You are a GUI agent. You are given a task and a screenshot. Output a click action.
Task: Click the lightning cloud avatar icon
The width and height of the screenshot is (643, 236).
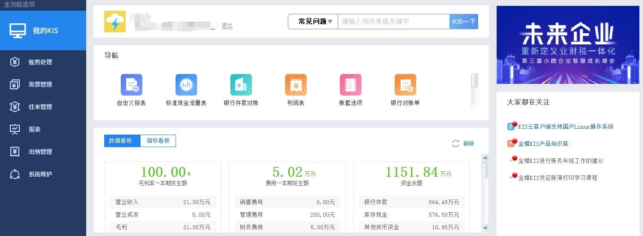[x=115, y=22]
